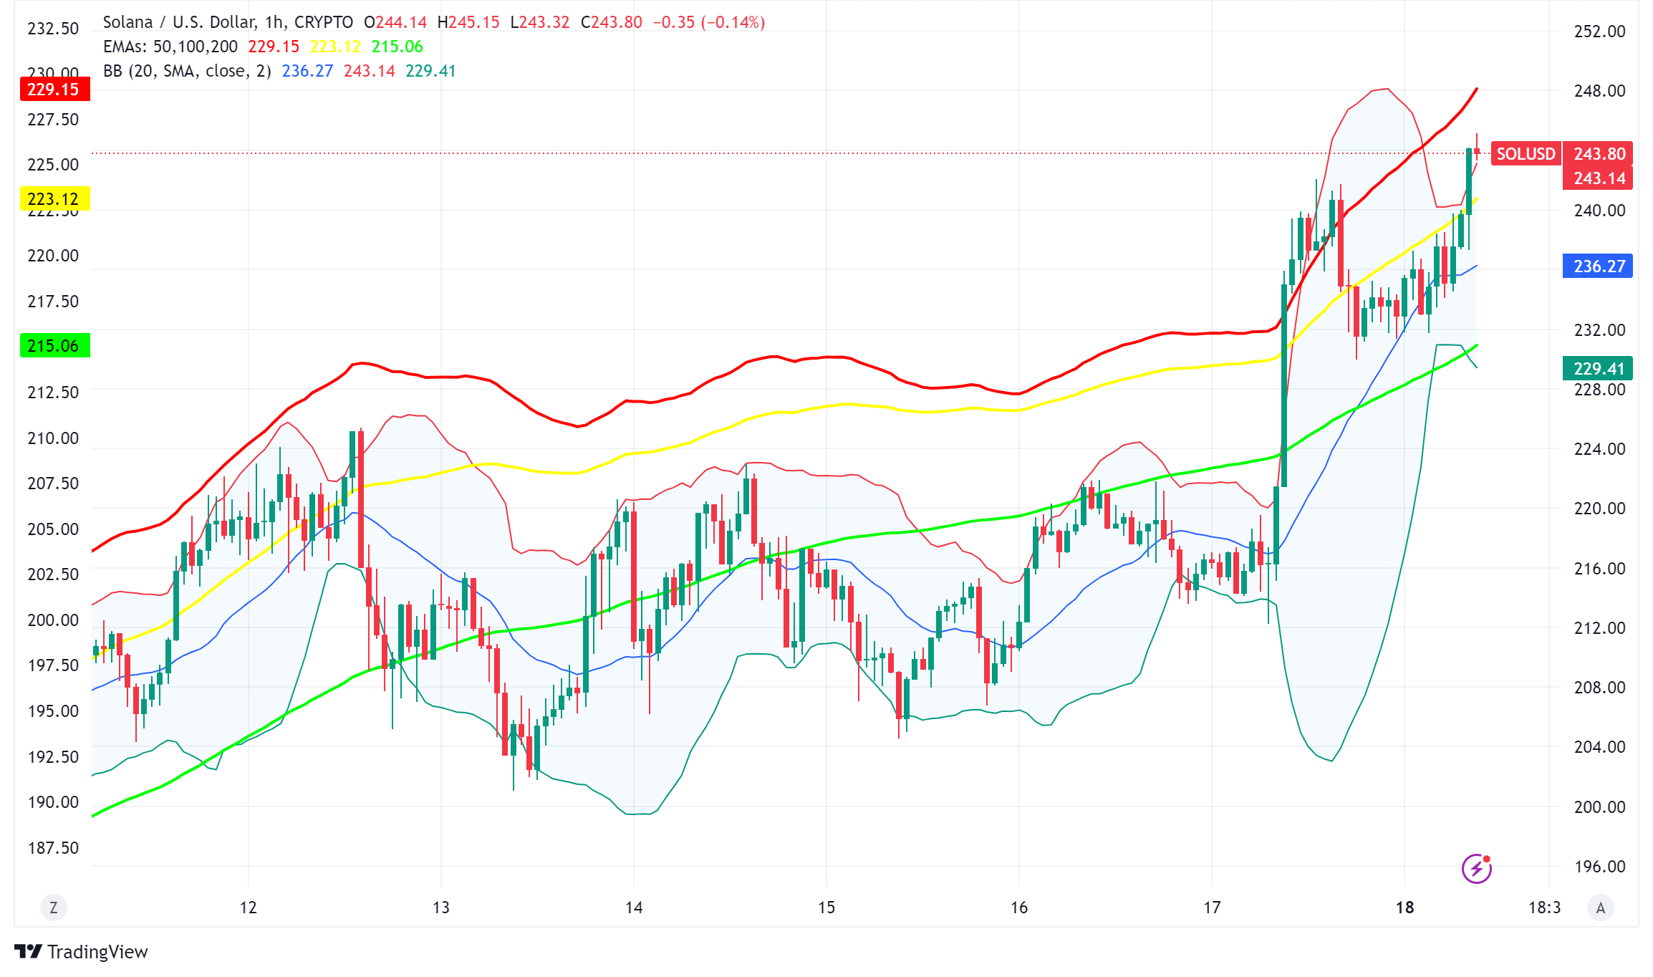Click date label 17 on time axis
This screenshot has width=1653, height=977.
(1212, 908)
